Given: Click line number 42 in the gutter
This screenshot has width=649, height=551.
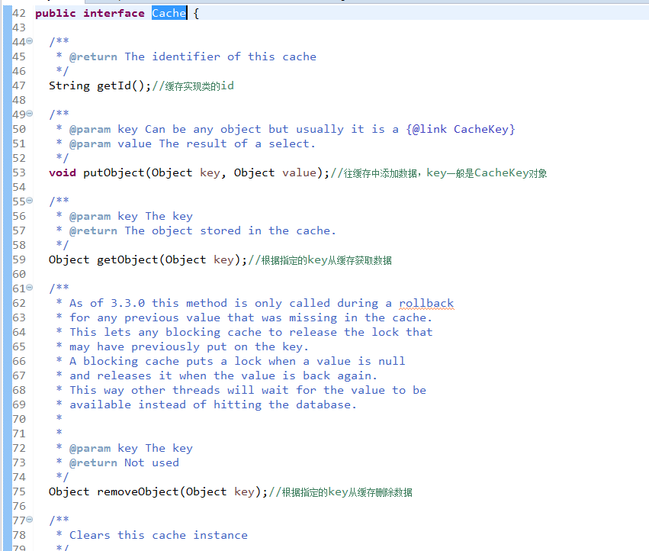Looking at the screenshot, I should pyautogui.click(x=19, y=13).
